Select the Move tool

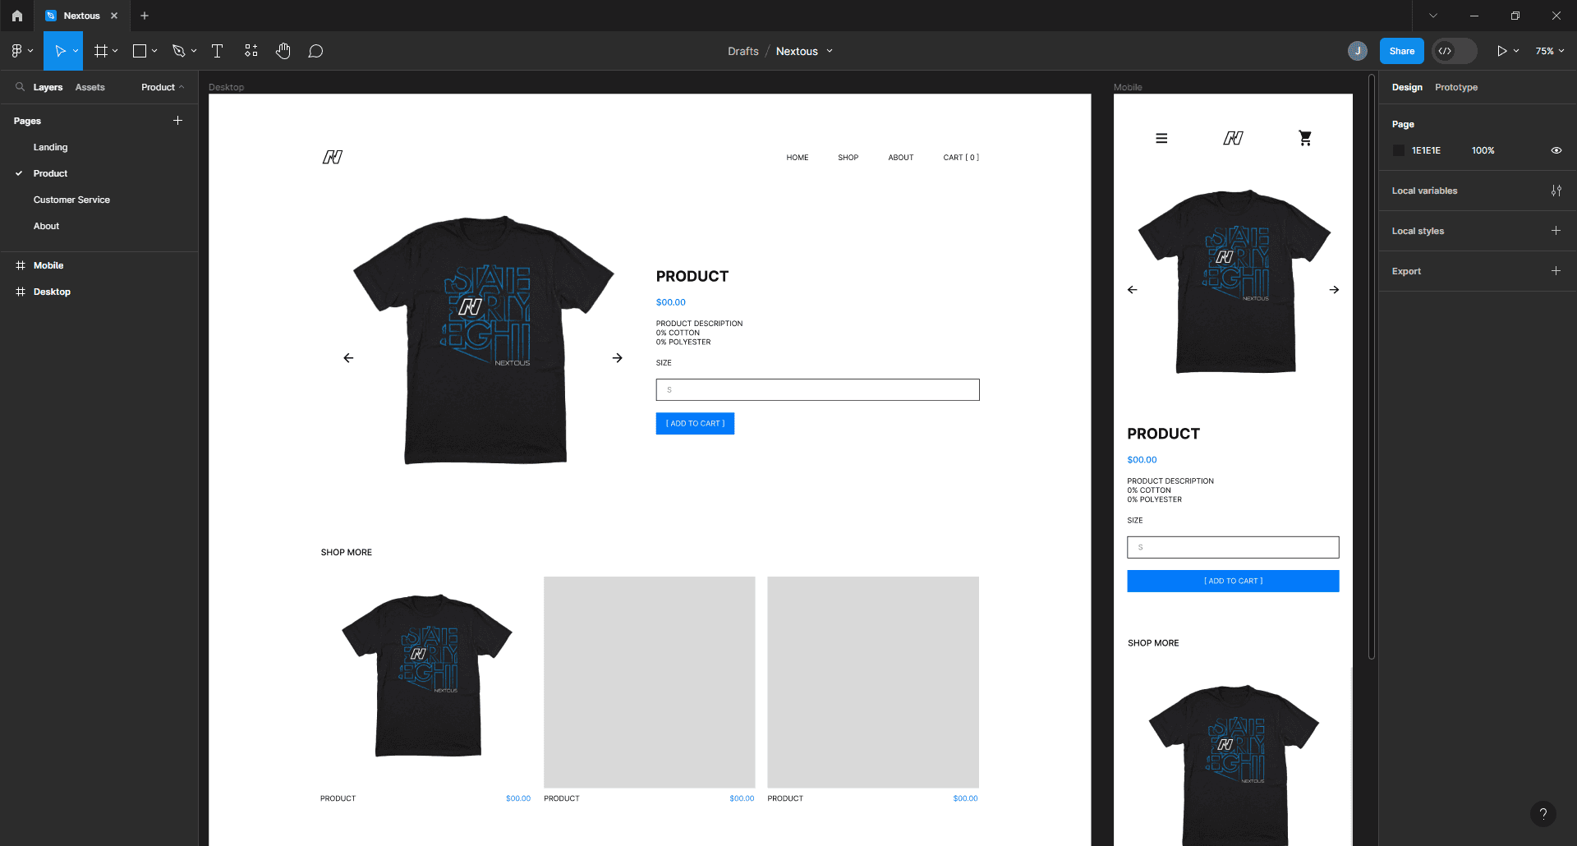point(59,51)
